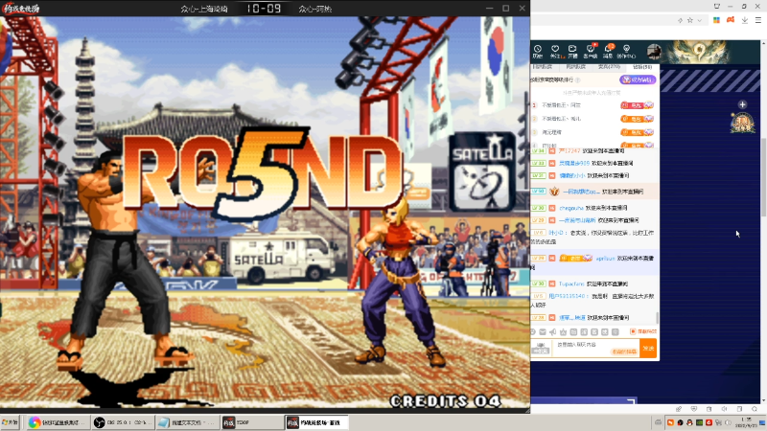Click username 用户53135140 in chat

(568, 296)
